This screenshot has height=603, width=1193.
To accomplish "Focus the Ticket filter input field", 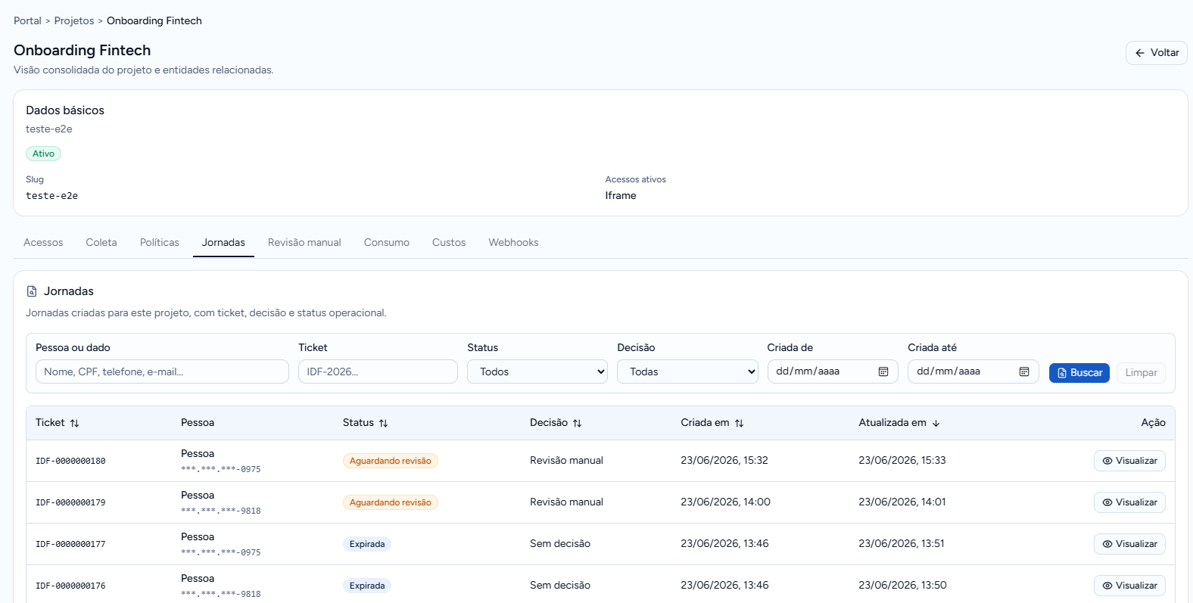I will [x=378, y=371].
